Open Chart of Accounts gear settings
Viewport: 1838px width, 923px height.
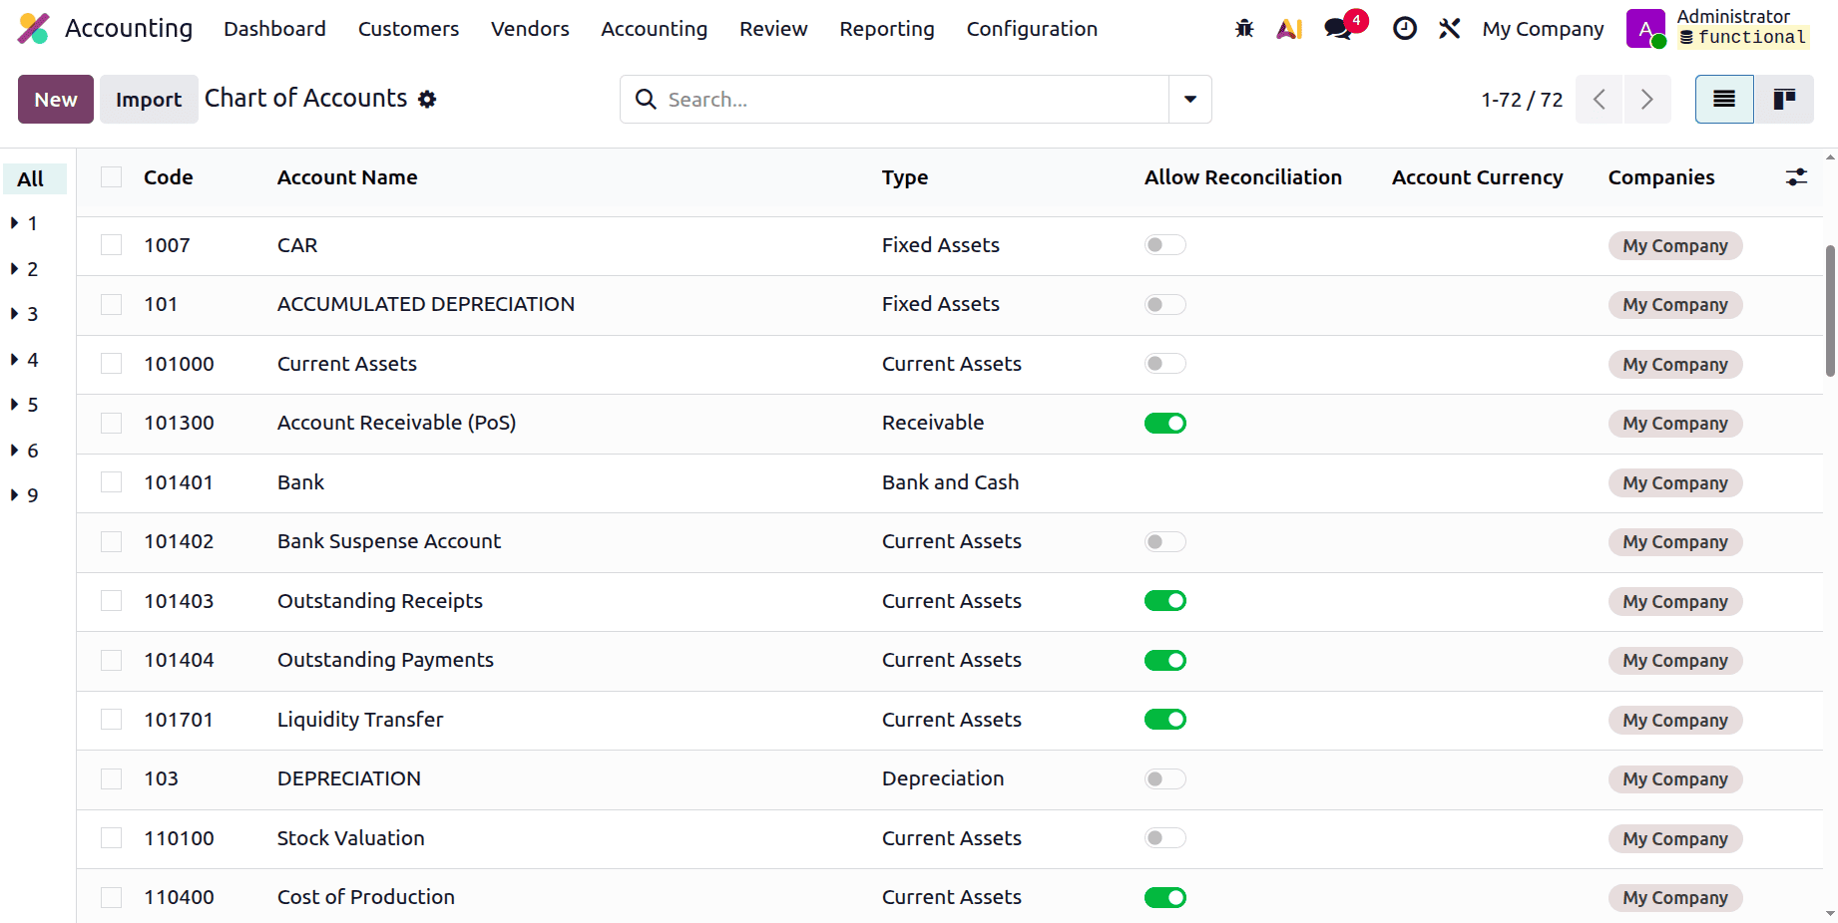click(x=427, y=100)
